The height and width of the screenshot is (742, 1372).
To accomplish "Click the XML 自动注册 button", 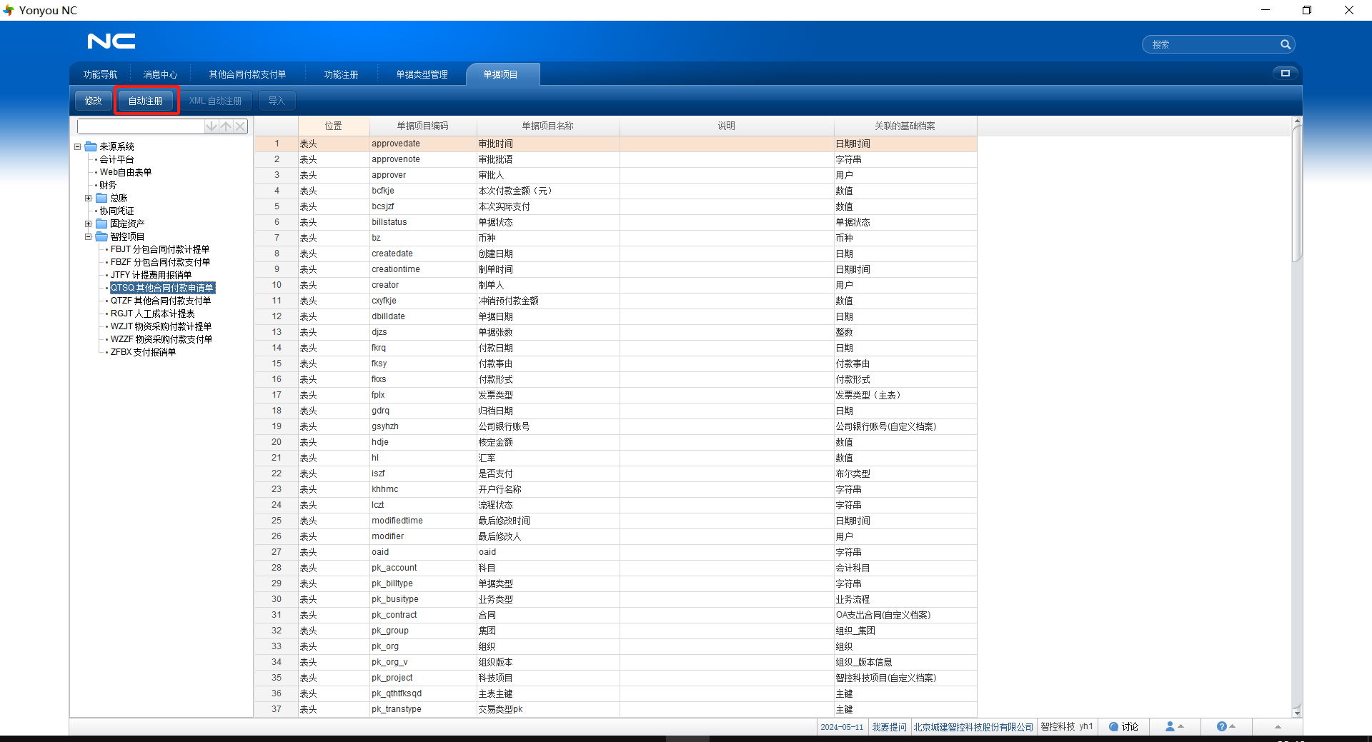I will (215, 101).
